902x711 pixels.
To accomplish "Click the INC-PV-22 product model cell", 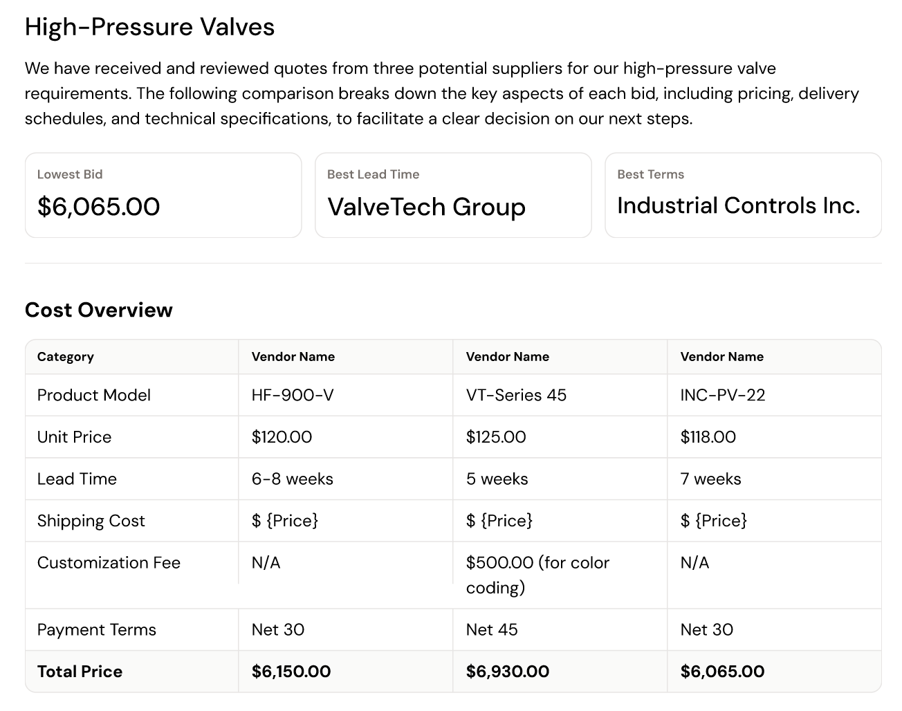I will (723, 395).
